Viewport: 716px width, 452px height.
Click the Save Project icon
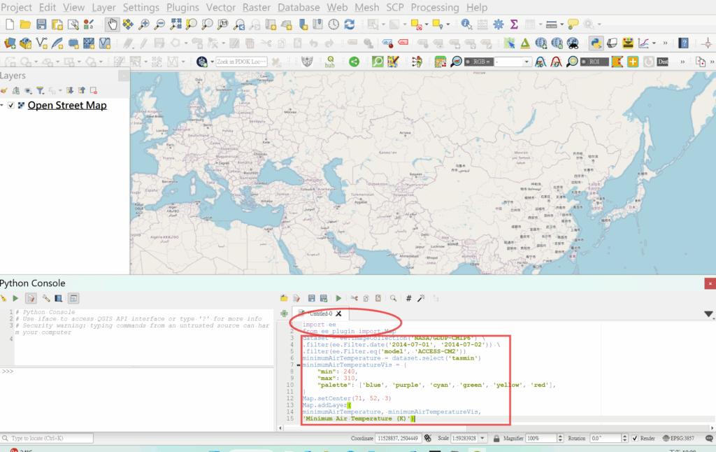pos(41,24)
